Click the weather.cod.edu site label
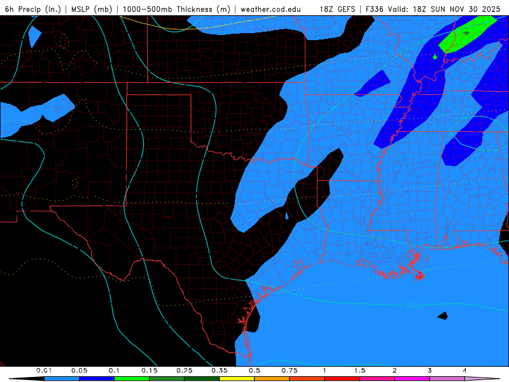This screenshot has width=509, height=382. point(270,9)
